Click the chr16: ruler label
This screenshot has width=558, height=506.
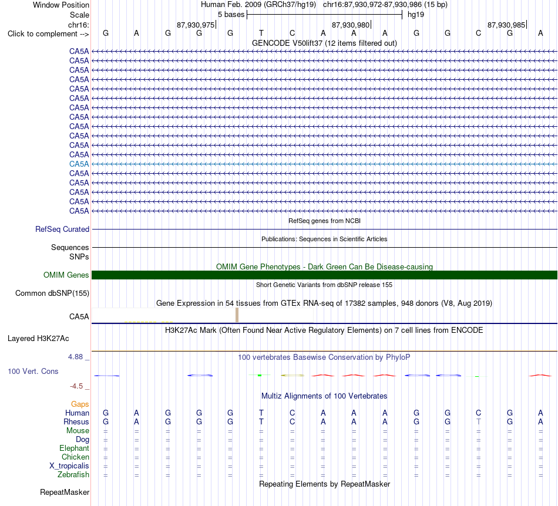tap(78, 25)
